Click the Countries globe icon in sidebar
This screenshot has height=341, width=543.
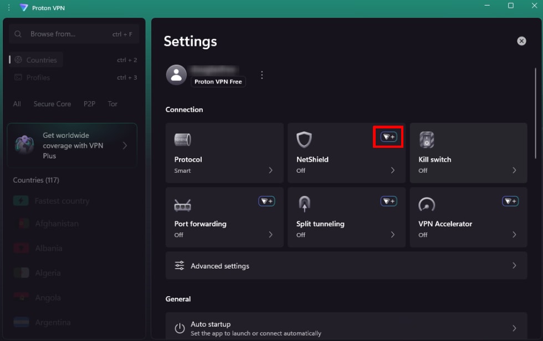coord(18,60)
